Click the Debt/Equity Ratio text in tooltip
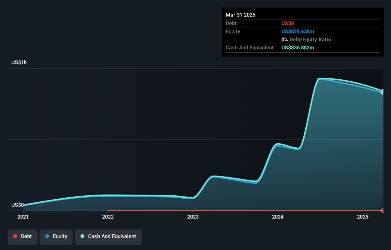The image size is (391, 250). (x=310, y=40)
